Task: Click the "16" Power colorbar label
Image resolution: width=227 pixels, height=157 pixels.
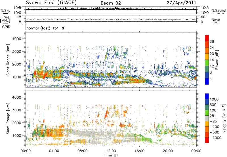Action: click(x=212, y=60)
